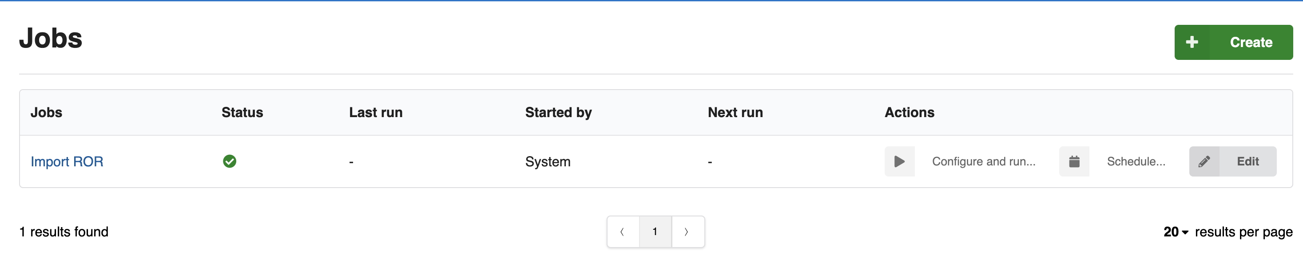Click the play icon to configure and run
This screenshot has height=275, width=1303.
point(900,161)
